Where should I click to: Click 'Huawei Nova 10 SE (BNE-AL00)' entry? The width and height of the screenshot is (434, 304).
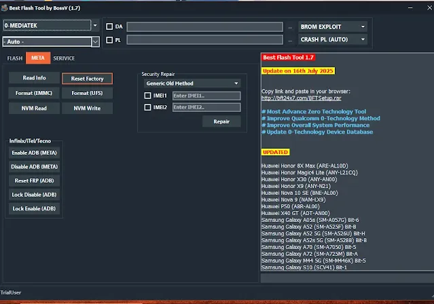[x=300, y=193]
